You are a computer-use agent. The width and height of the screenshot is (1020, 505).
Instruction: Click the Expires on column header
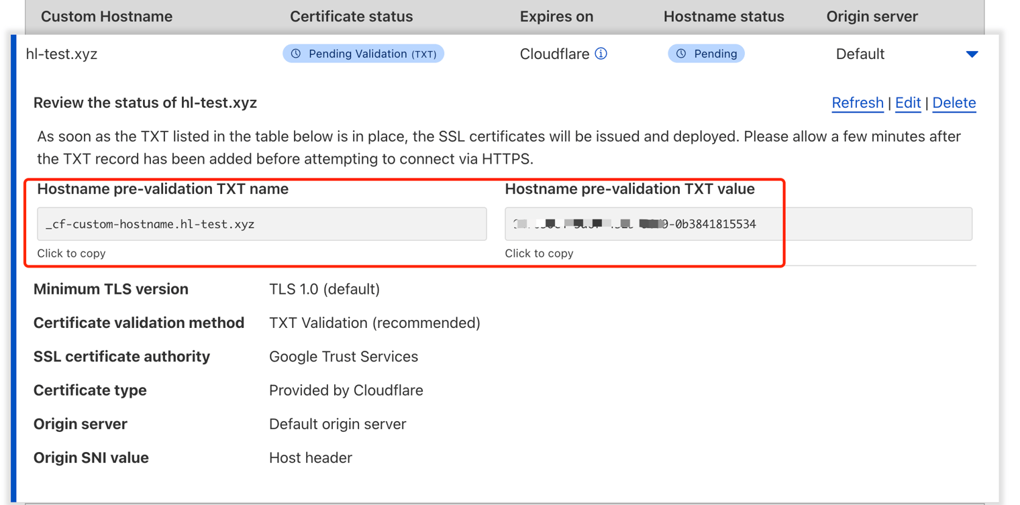(x=556, y=17)
